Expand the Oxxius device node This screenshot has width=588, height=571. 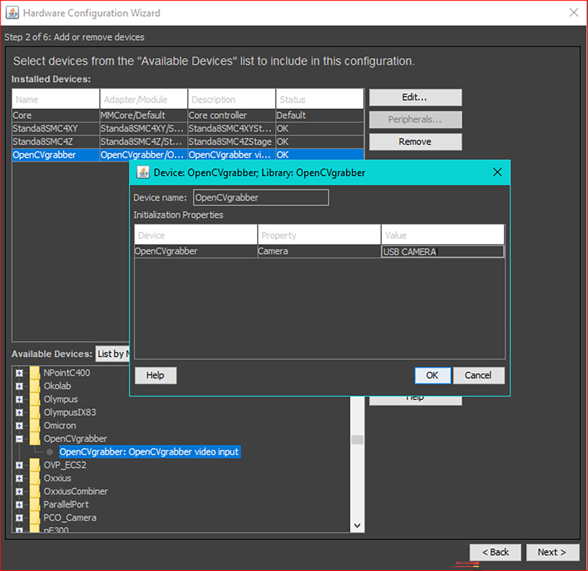point(19,478)
